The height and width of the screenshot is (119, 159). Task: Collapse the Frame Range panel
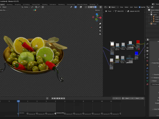151,63
